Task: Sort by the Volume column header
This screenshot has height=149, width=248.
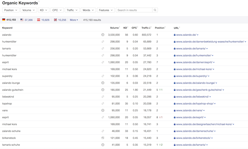Action: click(x=114, y=28)
